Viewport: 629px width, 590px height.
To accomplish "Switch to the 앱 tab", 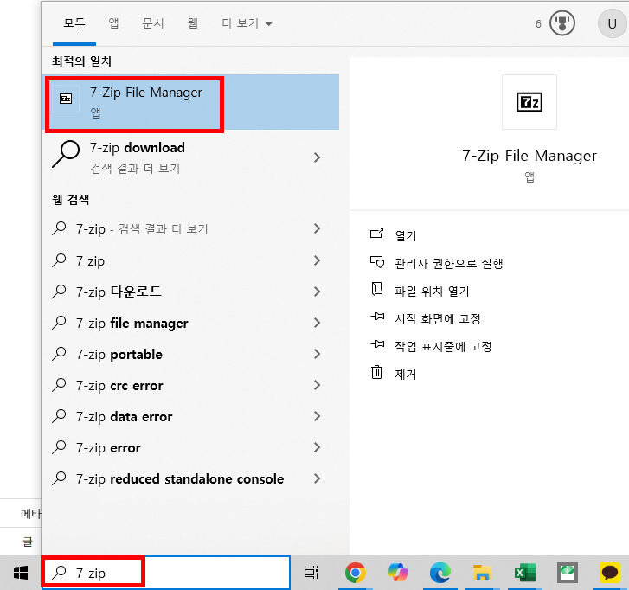I will click(113, 23).
